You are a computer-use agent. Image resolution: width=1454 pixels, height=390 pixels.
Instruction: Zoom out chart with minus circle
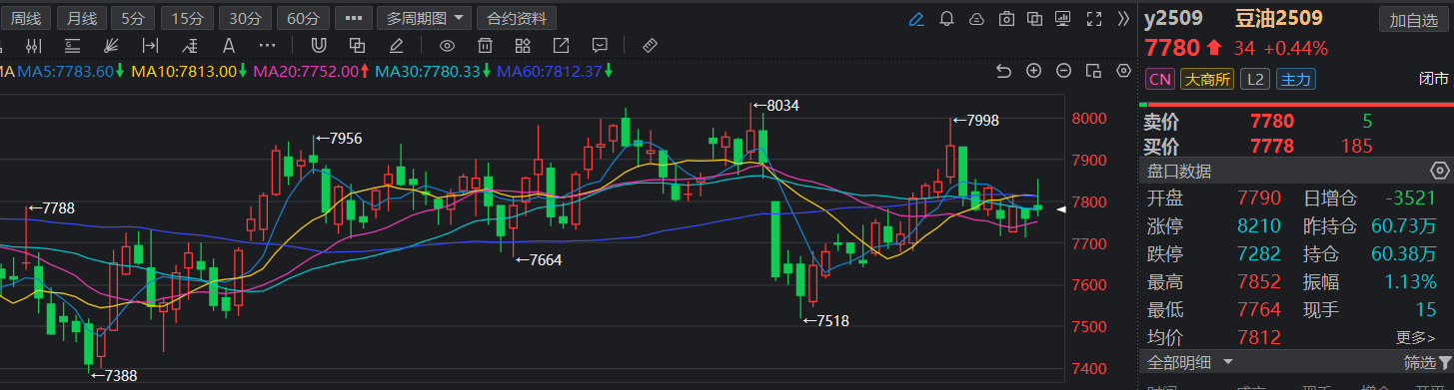pyautogui.click(x=1064, y=71)
